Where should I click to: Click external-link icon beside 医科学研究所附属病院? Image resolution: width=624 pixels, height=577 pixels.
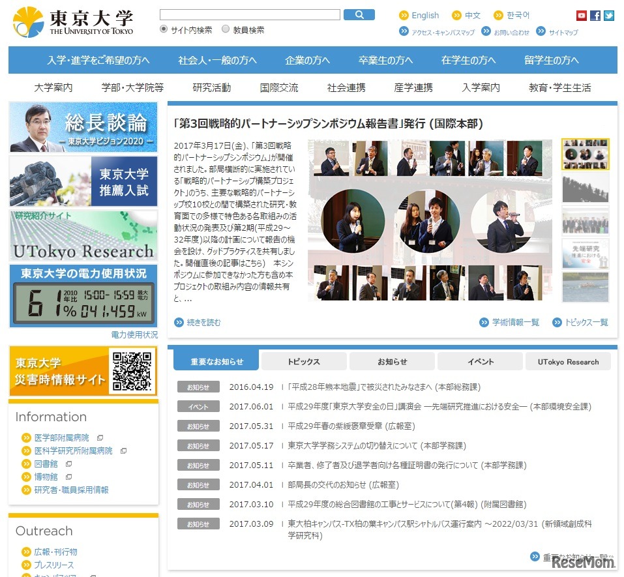pos(124,451)
